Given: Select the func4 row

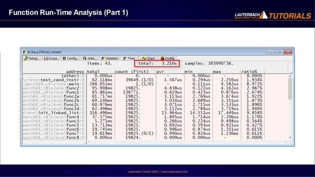Looking at the screenshot, I should [x=143, y=117].
